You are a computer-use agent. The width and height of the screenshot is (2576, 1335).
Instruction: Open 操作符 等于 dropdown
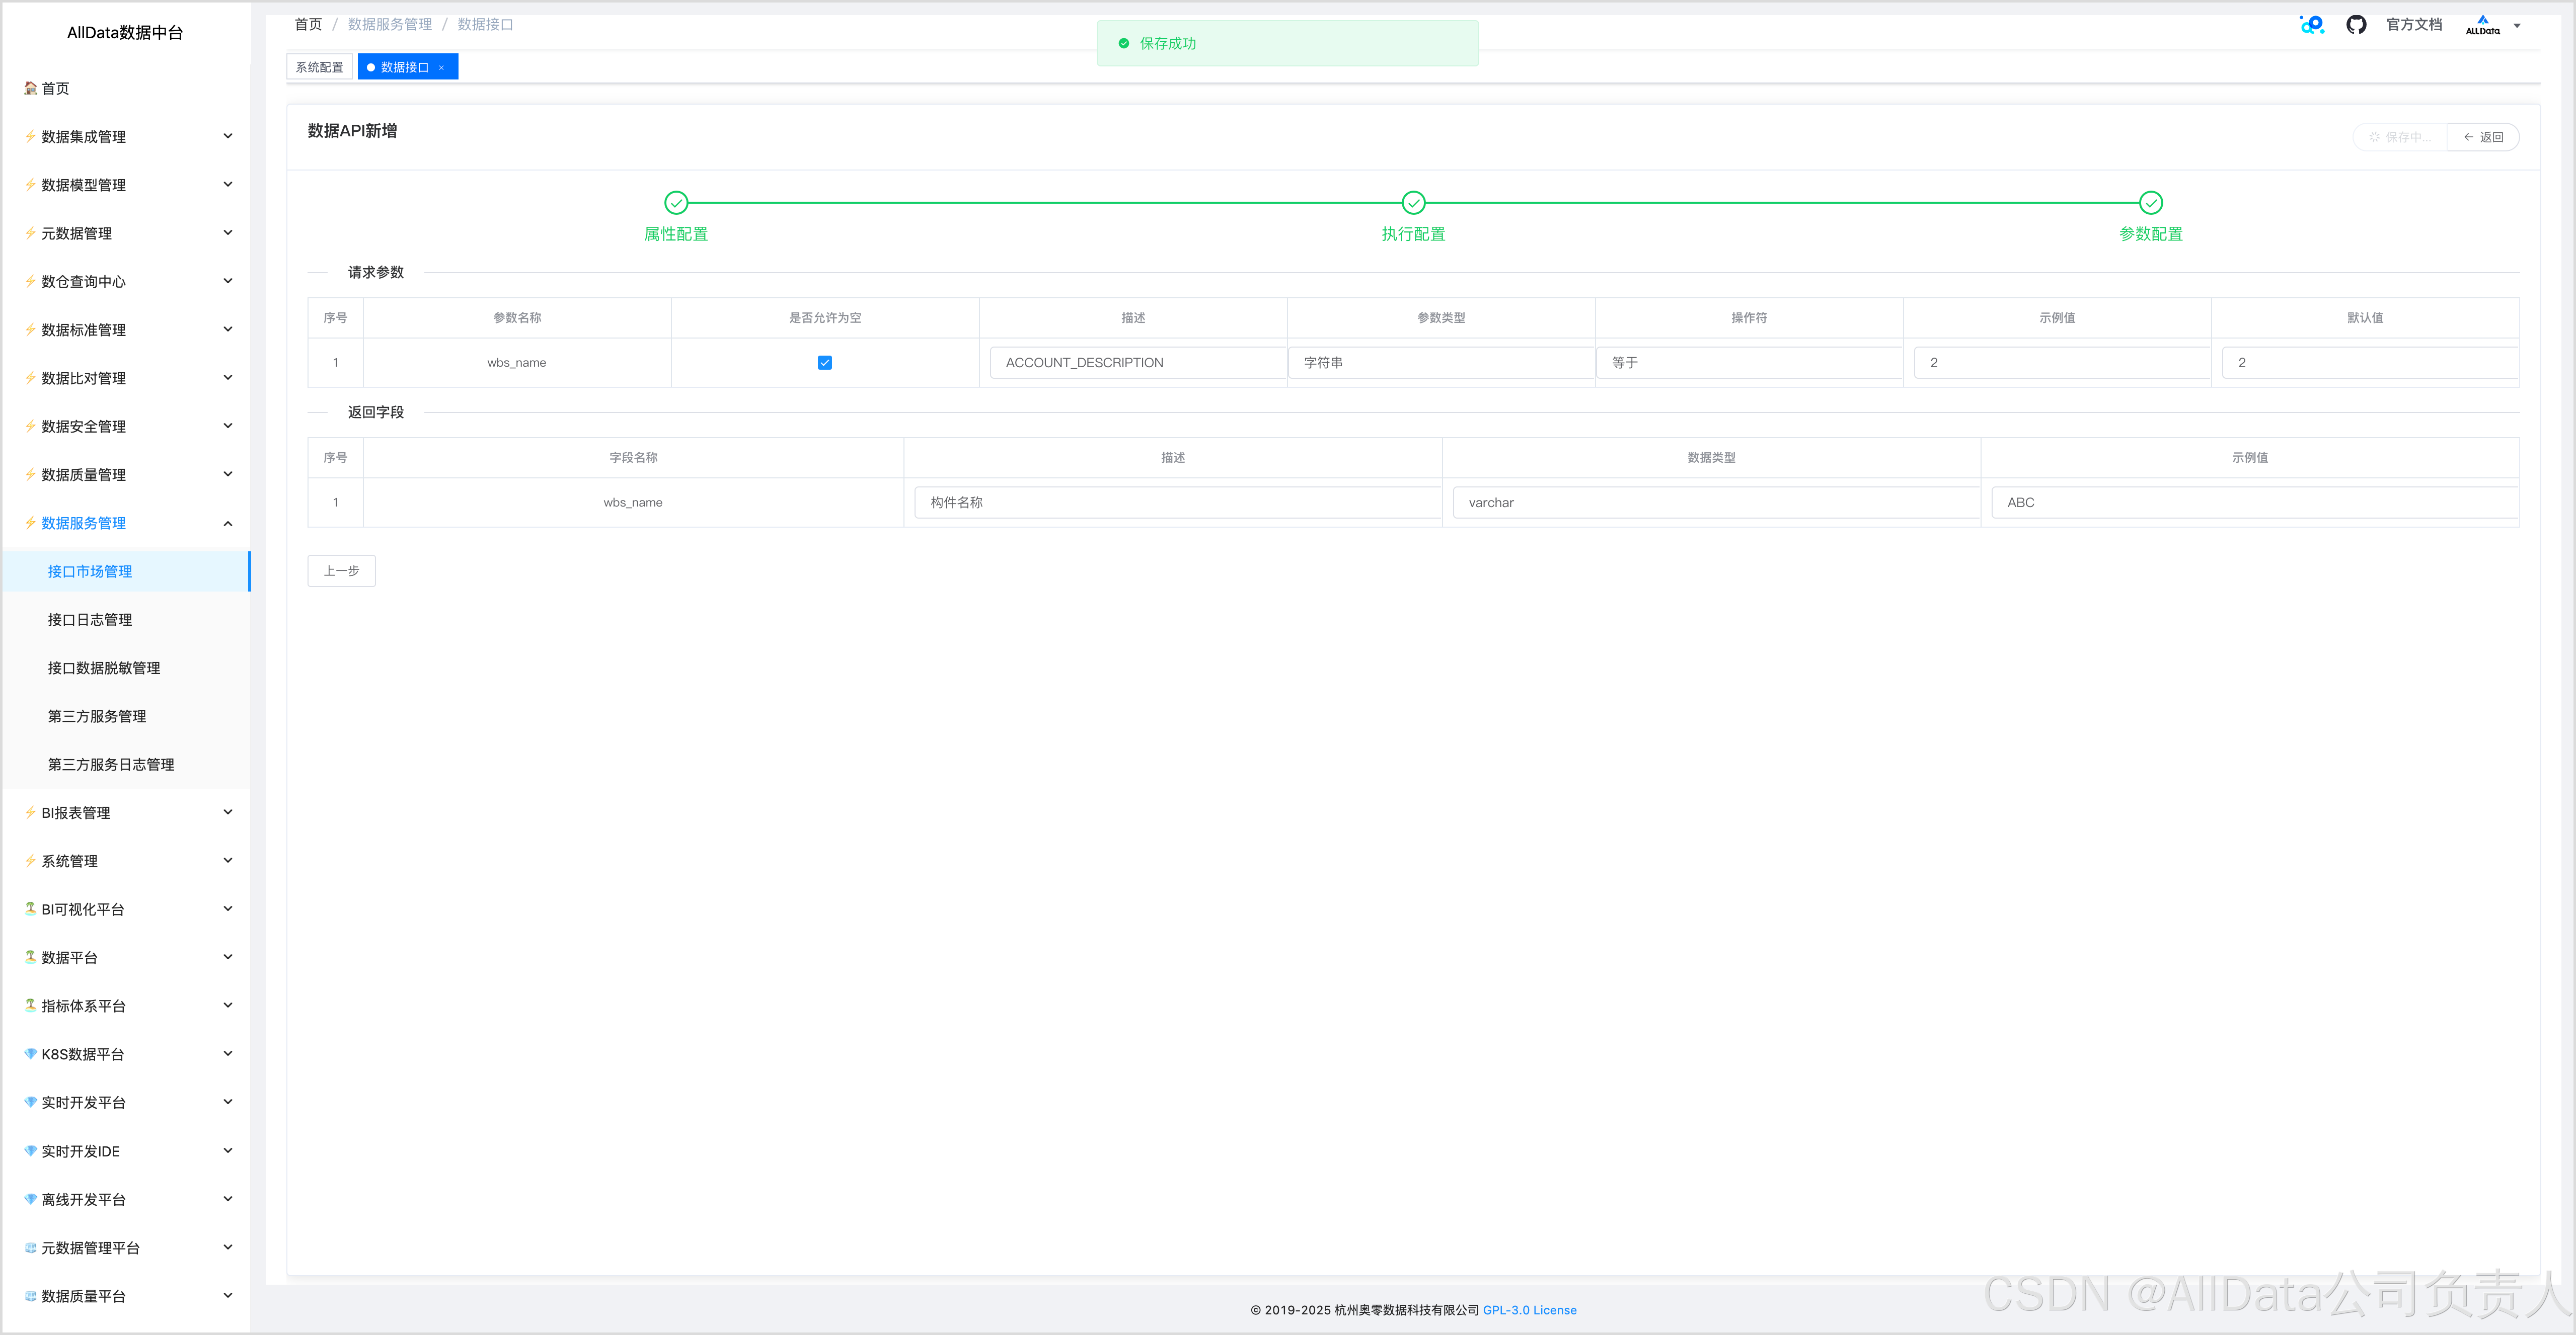pos(1748,363)
